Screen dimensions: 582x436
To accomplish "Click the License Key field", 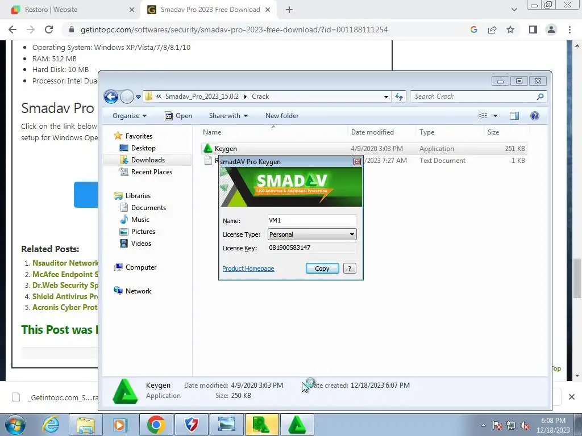I will coord(312,248).
